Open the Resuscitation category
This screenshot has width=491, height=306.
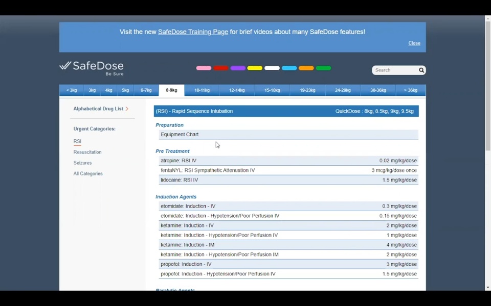click(87, 152)
